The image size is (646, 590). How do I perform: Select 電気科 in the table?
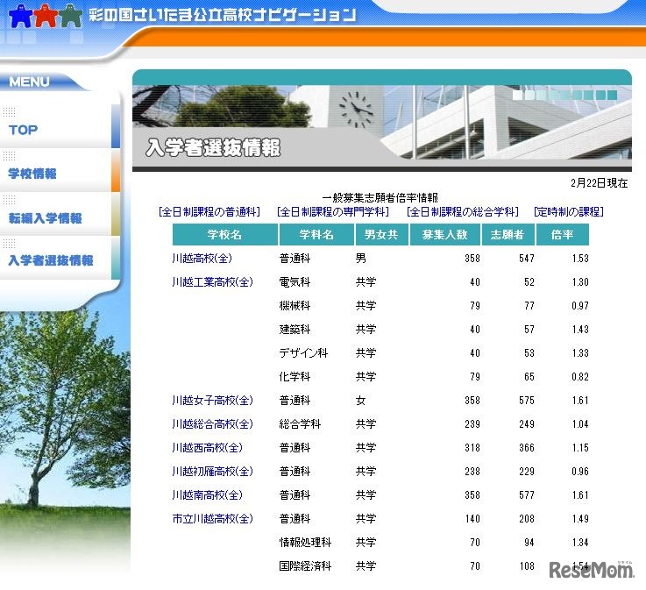(295, 282)
